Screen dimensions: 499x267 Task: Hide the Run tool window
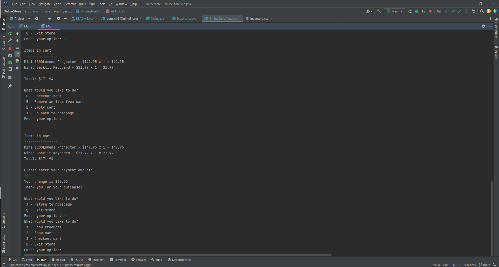coord(490,26)
